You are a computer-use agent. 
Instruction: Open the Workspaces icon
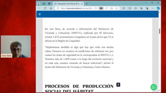[x=44, y=4]
